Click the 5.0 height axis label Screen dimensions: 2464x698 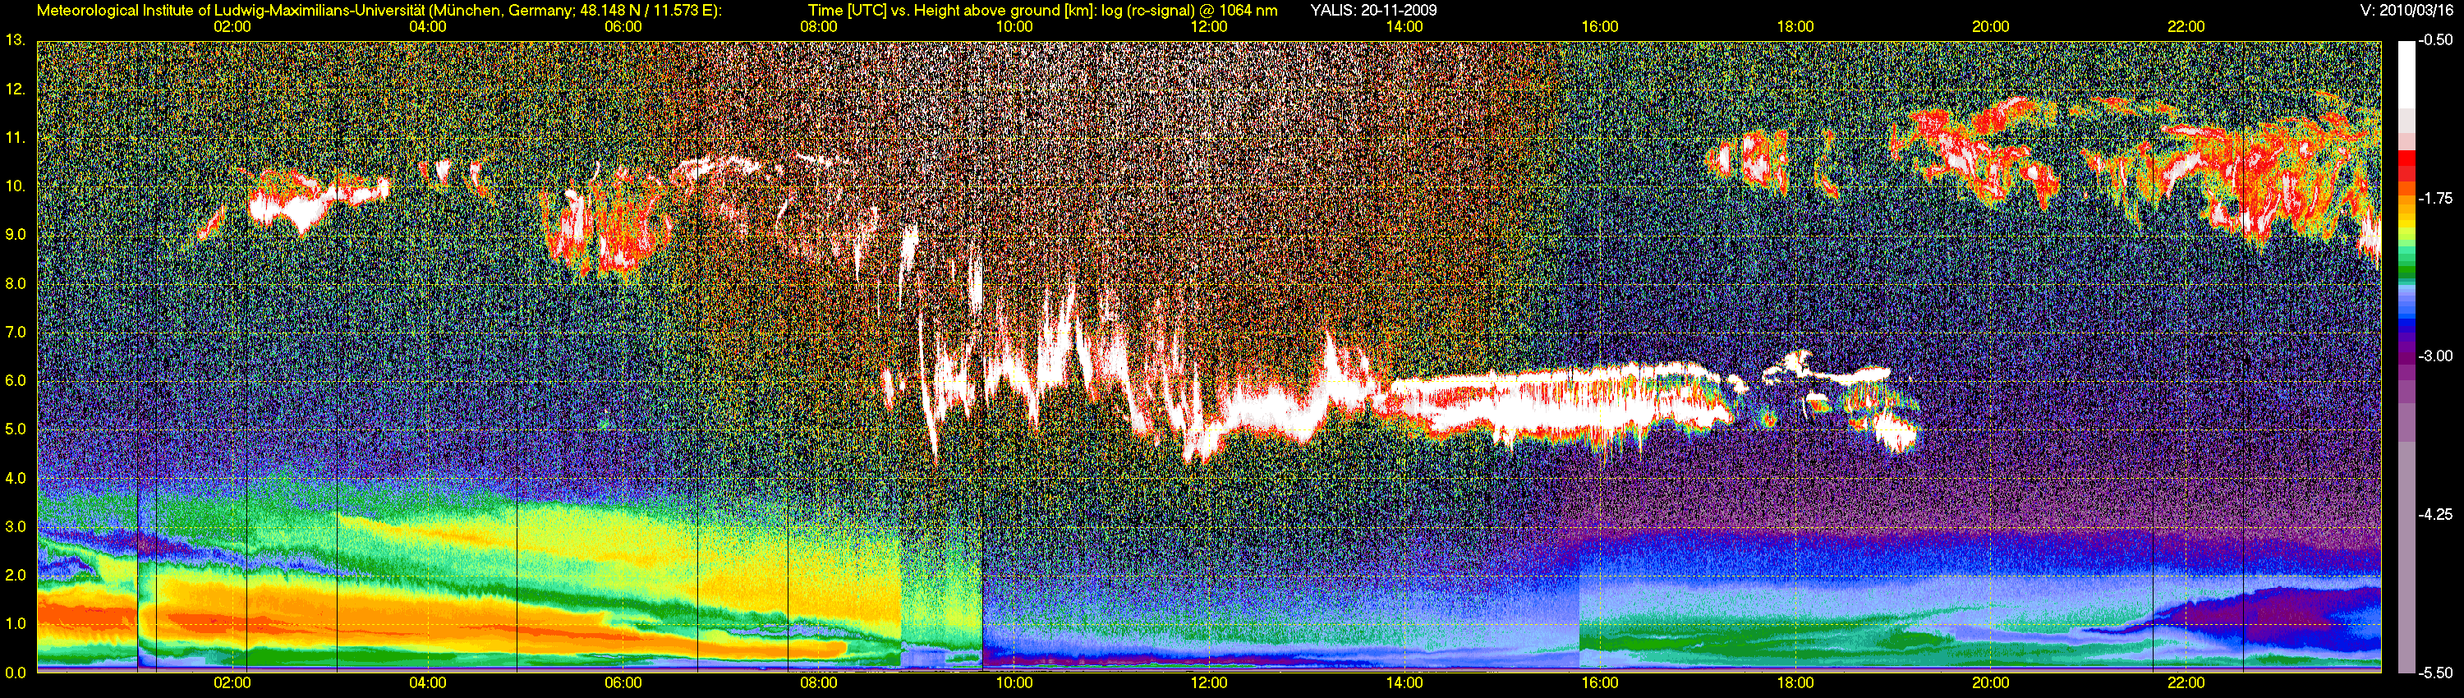(14, 429)
